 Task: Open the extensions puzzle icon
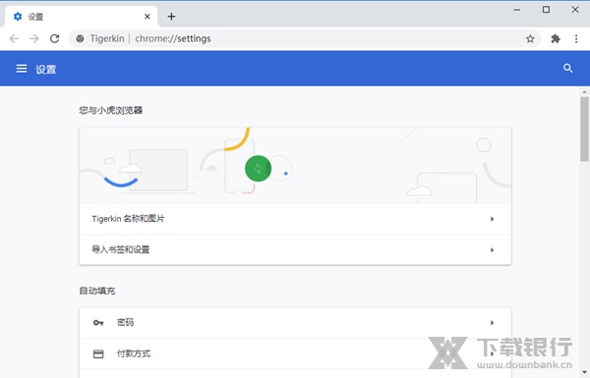pyautogui.click(x=556, y=38)
